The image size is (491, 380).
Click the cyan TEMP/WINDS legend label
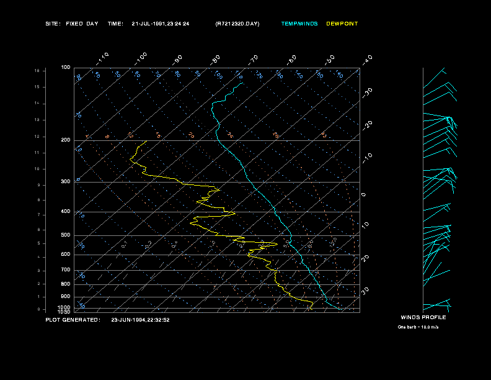click(299, 24)
